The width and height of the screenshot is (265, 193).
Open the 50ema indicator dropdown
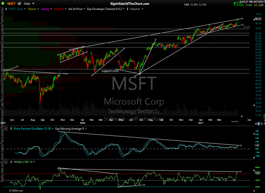[38, 9]
